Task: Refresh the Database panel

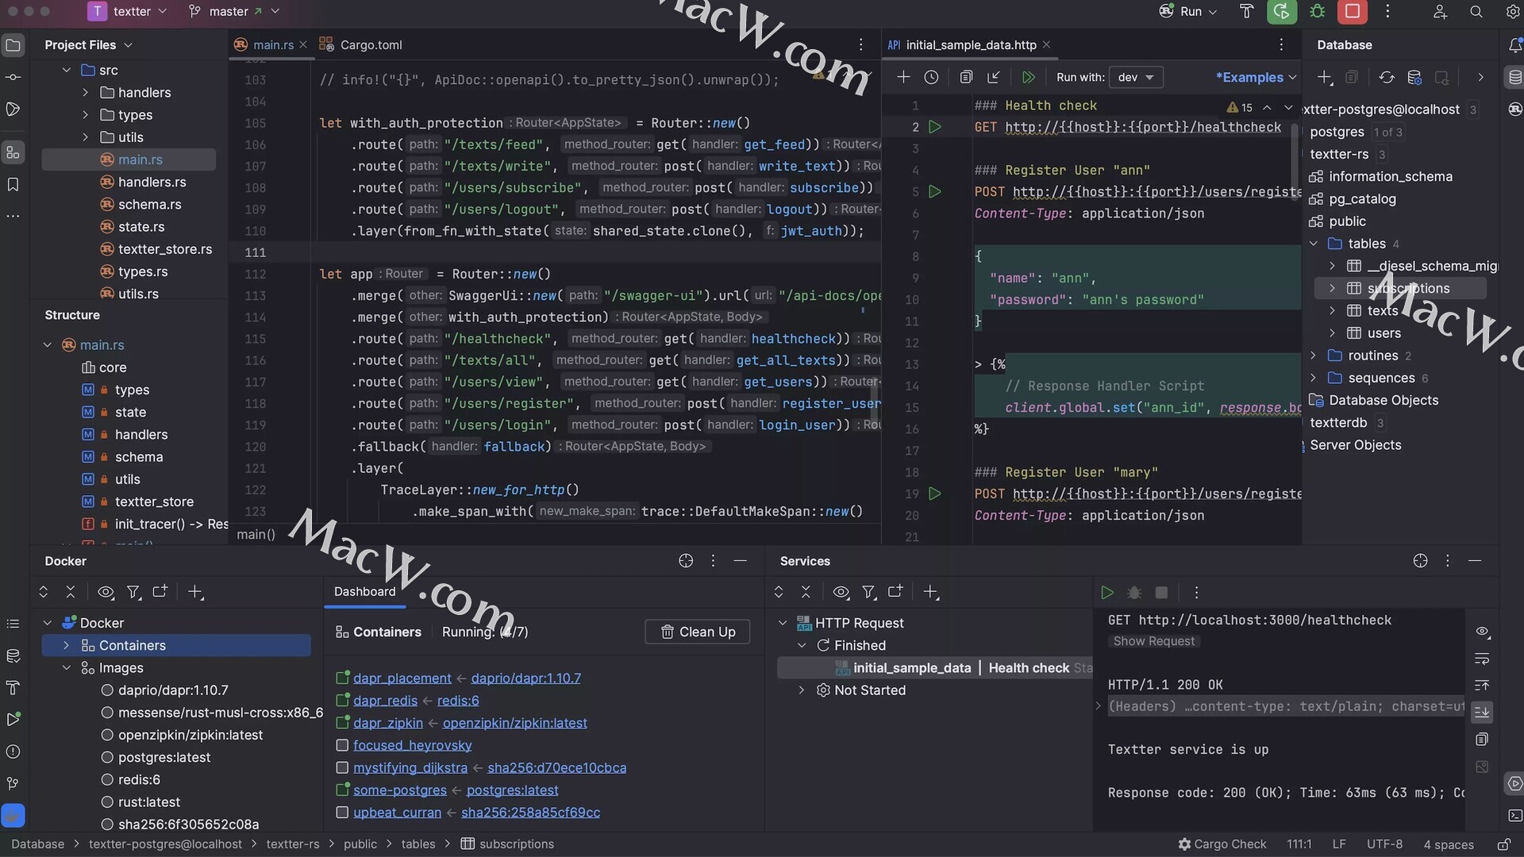Action: 1386,77
